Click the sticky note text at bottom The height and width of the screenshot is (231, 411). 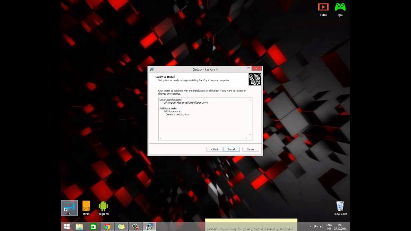coord(250,229)
